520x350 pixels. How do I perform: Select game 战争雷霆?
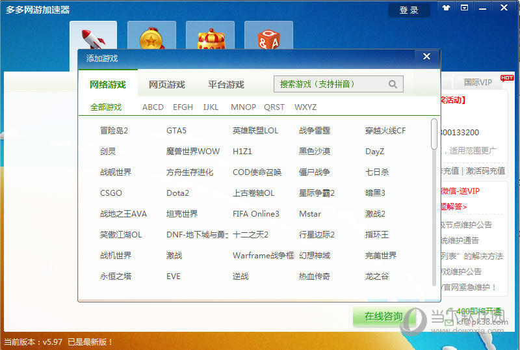pos(315,131)
